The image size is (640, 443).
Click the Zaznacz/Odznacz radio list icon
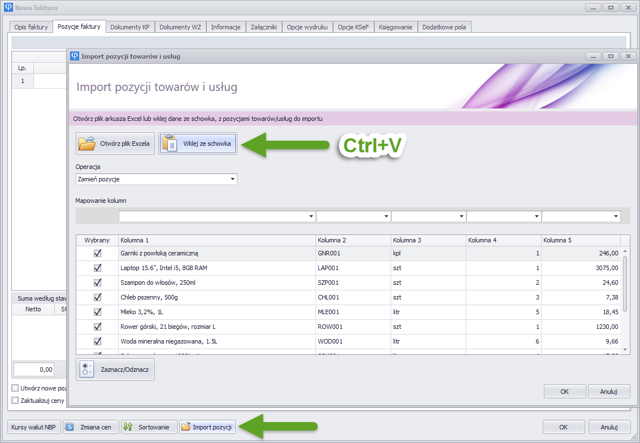tap(88, 369)
